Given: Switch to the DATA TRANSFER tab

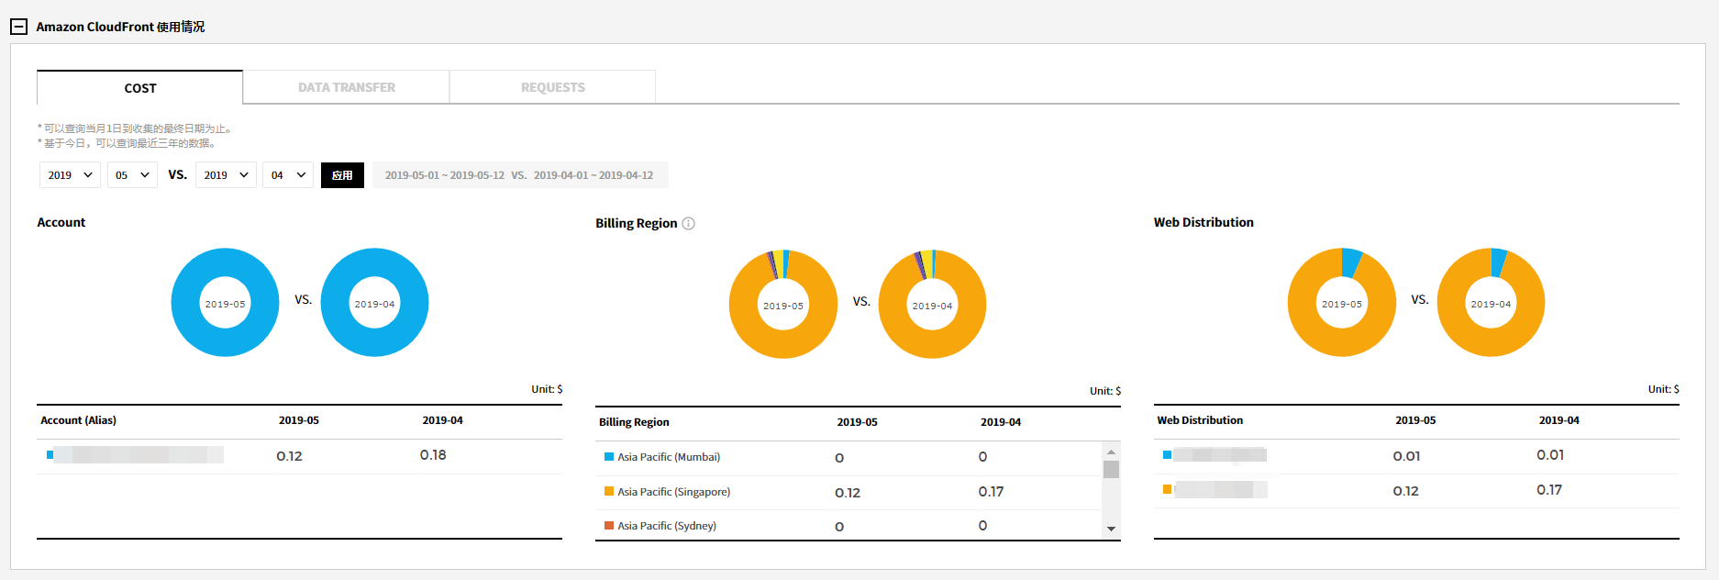Looking at the screenshot, I should (x=346, y=87).
